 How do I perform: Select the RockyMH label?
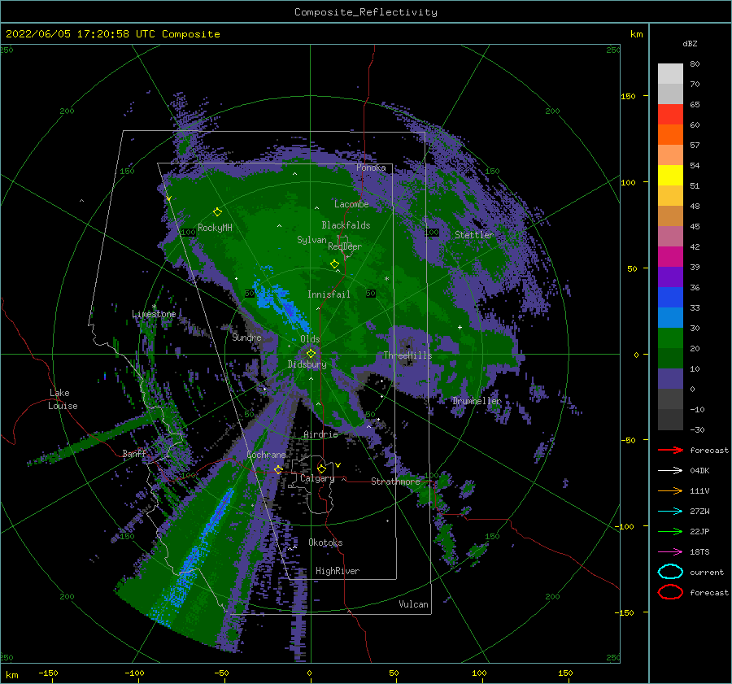215,228
